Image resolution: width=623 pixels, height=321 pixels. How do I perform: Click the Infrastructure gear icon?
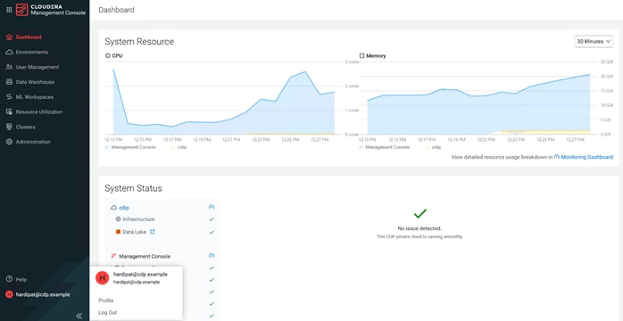(x=118, y=219)
